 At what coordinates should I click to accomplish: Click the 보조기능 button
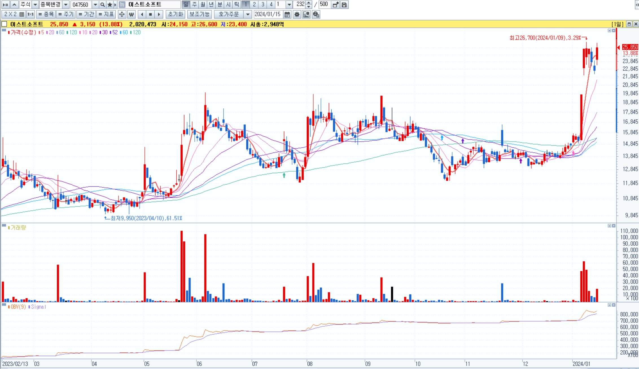click(x=199, y=14)
